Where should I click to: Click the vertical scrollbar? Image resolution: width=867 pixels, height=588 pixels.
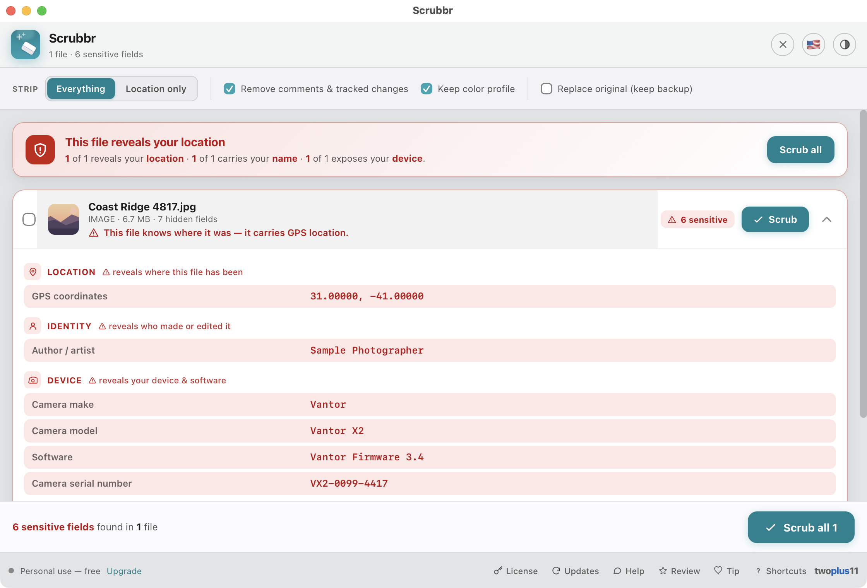coord(863,264)
